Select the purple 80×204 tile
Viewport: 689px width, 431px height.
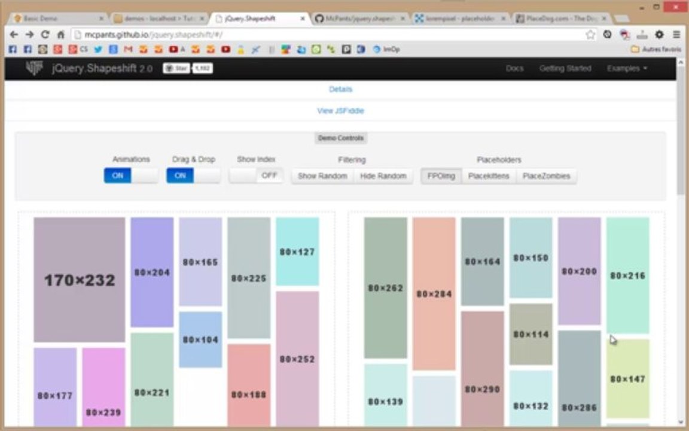152,272
